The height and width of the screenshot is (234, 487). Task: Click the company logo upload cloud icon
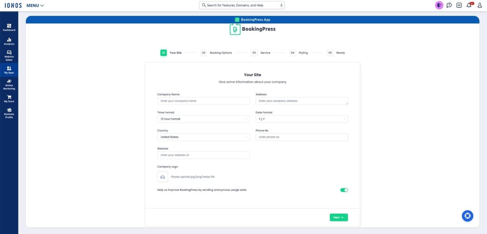point(163,176)
